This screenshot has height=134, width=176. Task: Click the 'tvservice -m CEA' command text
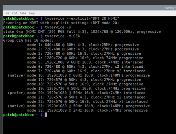[x=62, y=36]
